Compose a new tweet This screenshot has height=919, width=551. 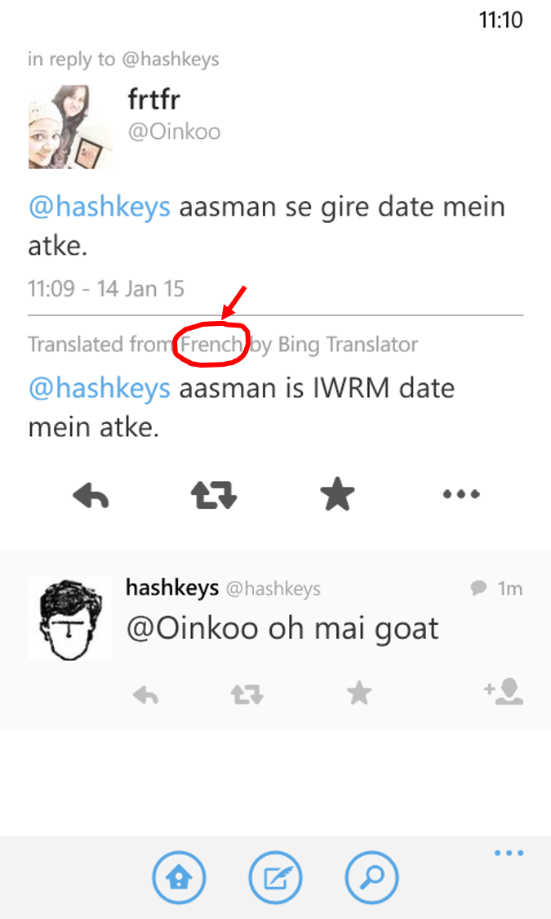(275, 877)
